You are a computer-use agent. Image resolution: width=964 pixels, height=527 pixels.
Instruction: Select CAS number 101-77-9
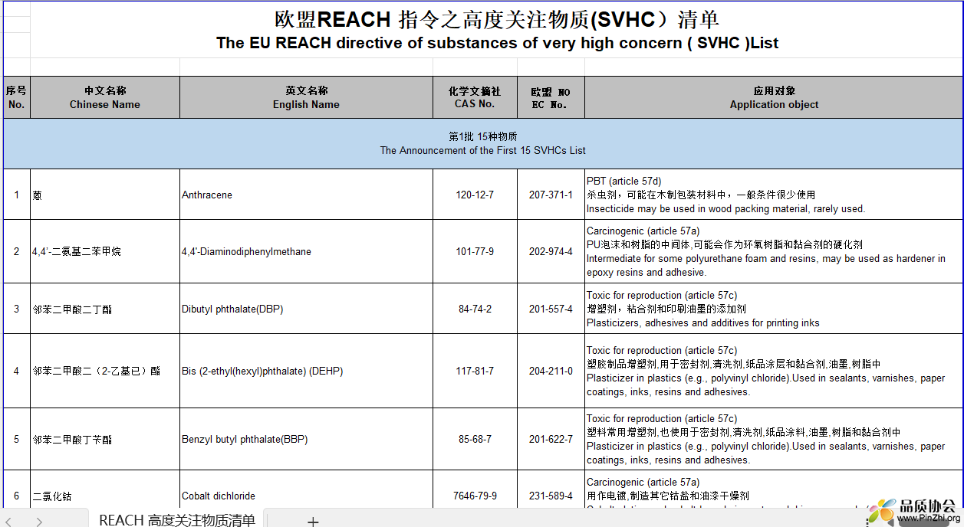point(475,251)
